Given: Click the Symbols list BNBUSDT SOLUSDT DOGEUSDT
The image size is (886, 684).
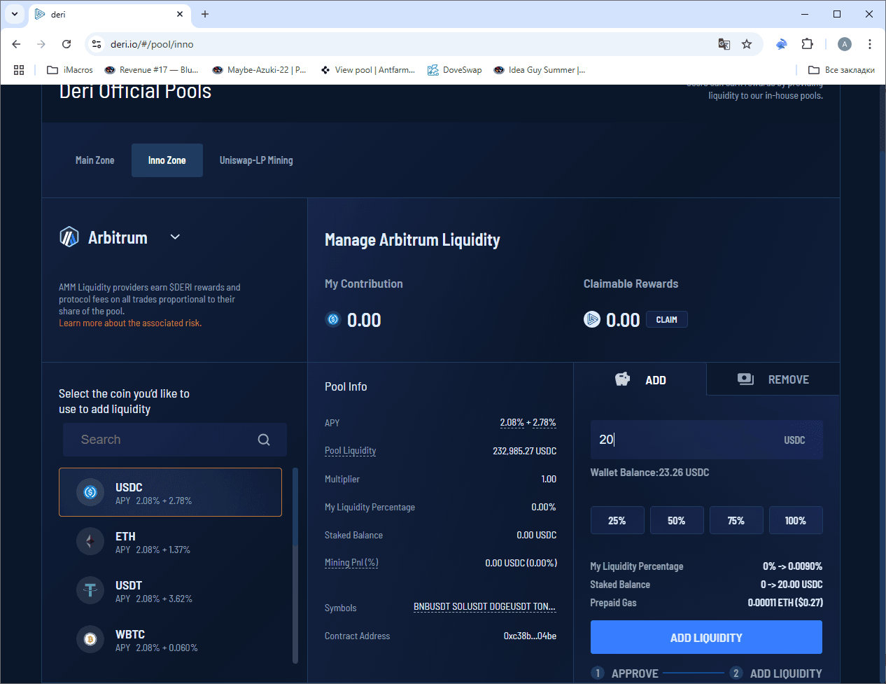Looking at the screenshot, I should click(x=485, y=607).
